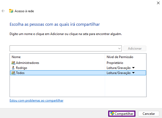
Task: Click the Todos group icon
Action: click(x=13, y=73)
